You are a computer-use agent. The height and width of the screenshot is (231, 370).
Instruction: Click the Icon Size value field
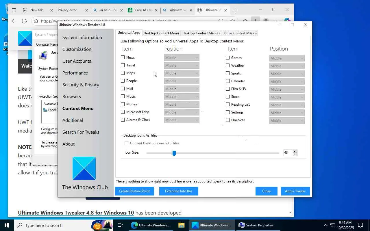coord(288,153)
